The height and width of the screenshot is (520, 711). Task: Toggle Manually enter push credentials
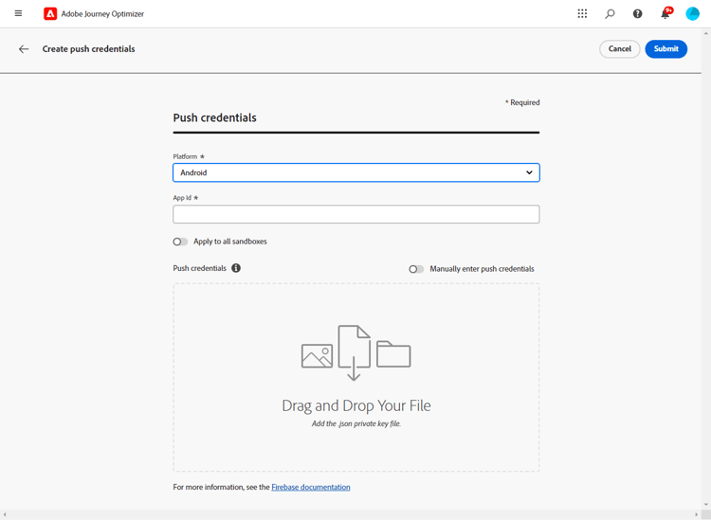click(x=416, y=269)
